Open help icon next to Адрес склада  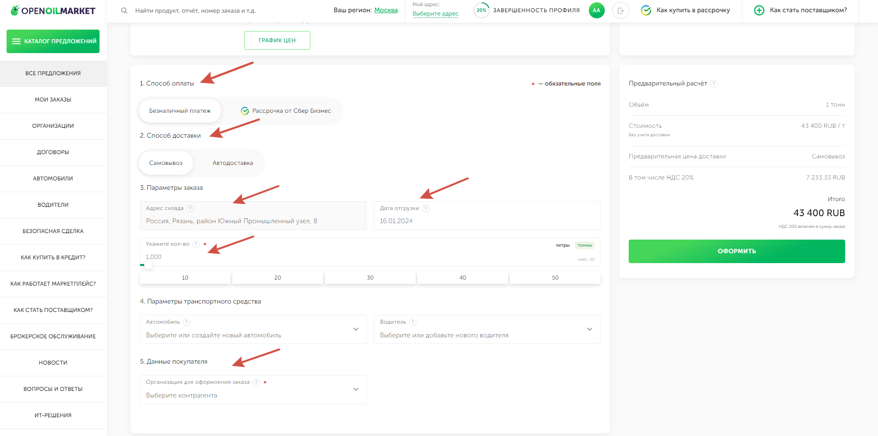click(190, 209)
